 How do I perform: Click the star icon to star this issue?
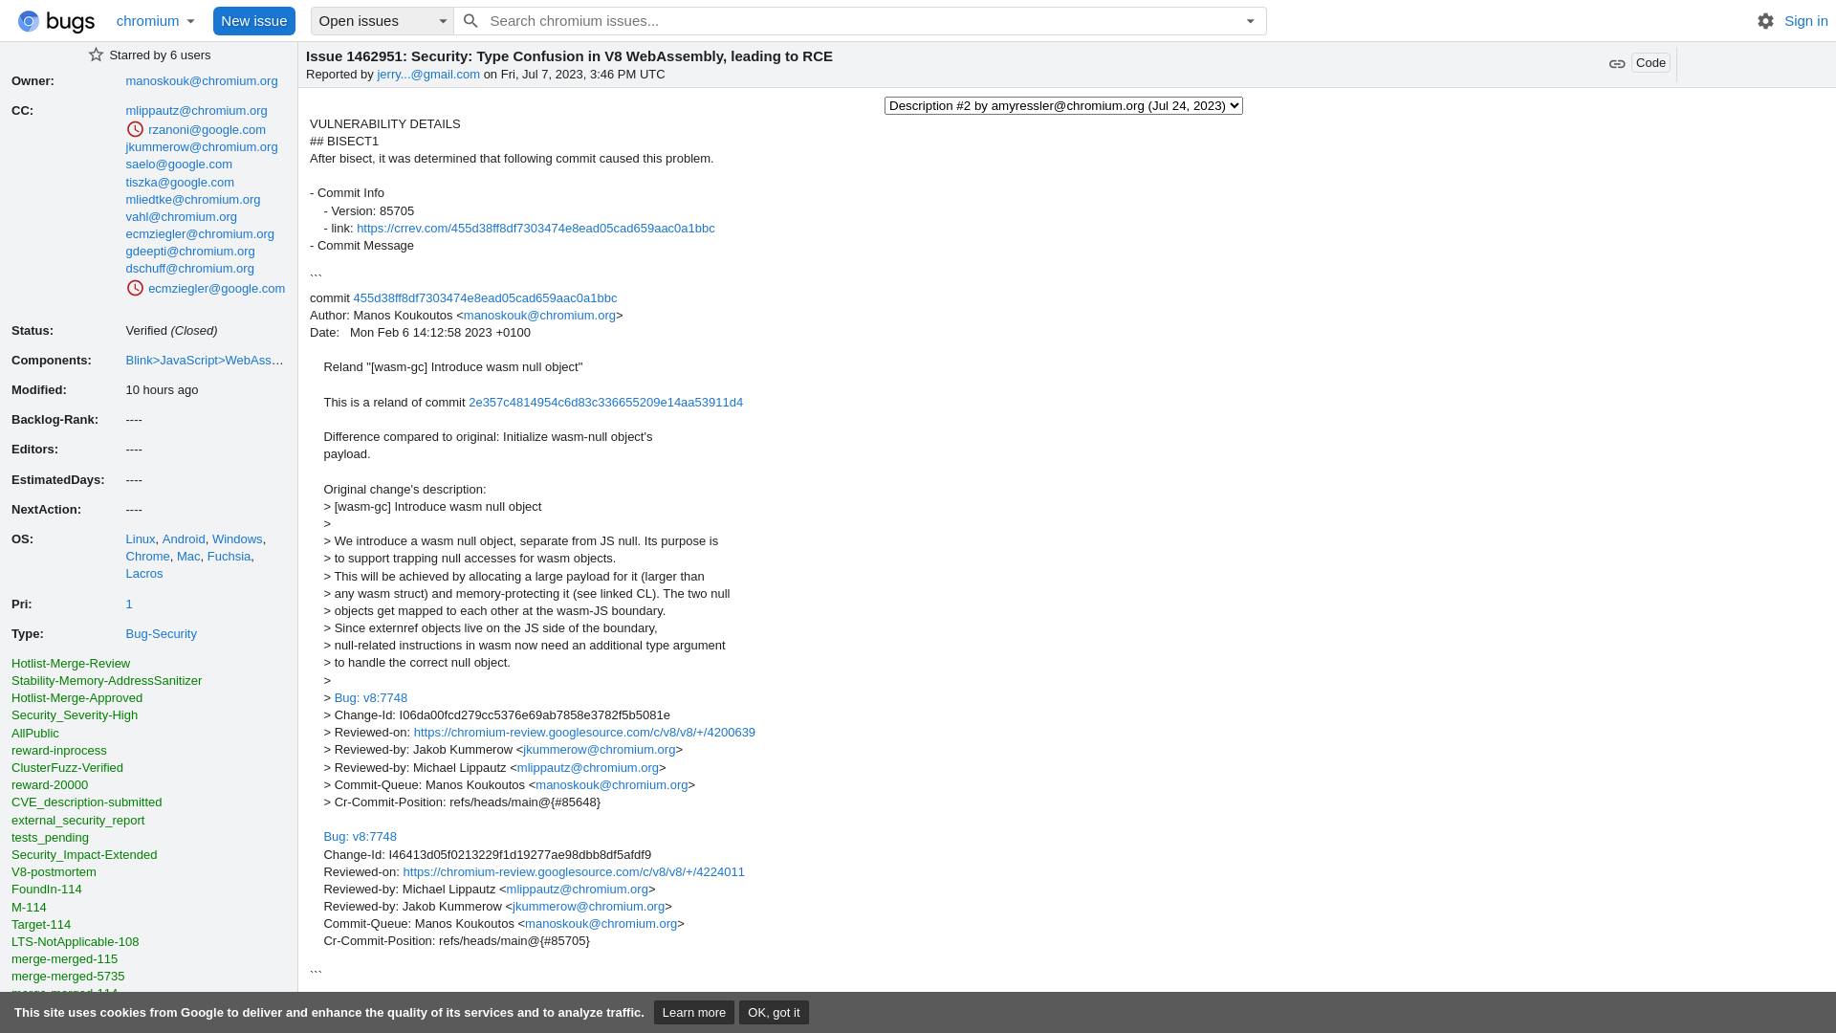tap(96, 55)
